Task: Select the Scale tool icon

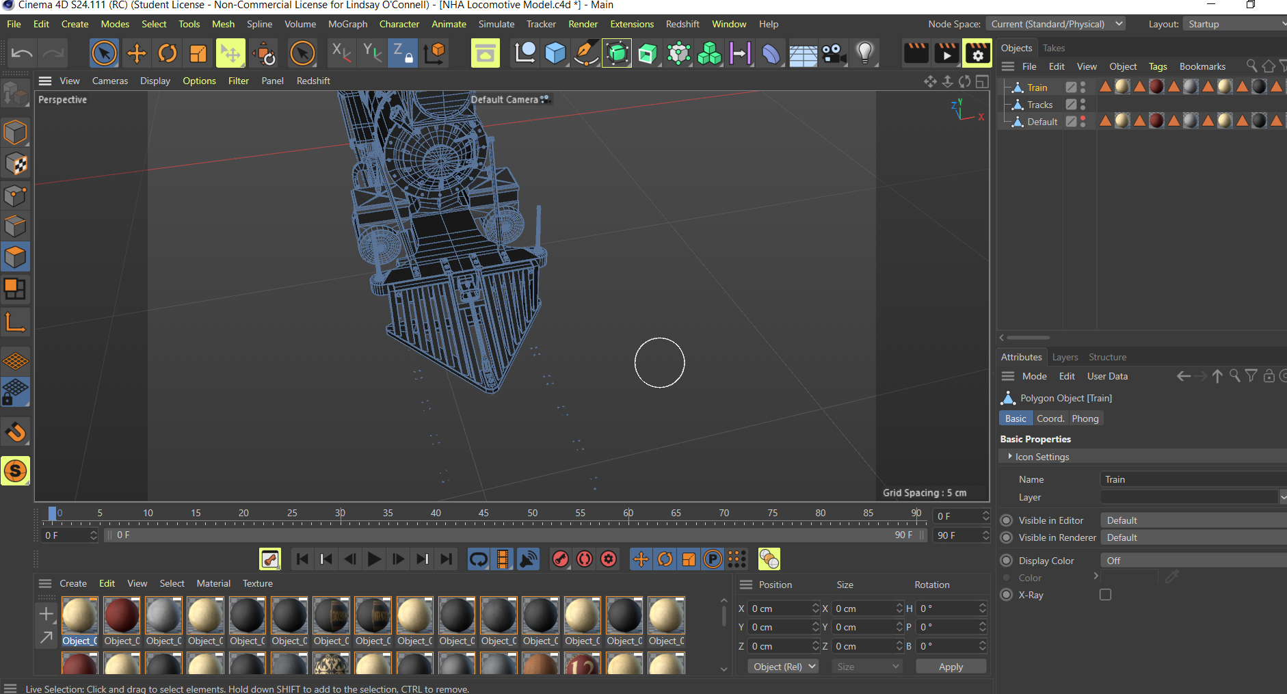Action: point(198,53)
